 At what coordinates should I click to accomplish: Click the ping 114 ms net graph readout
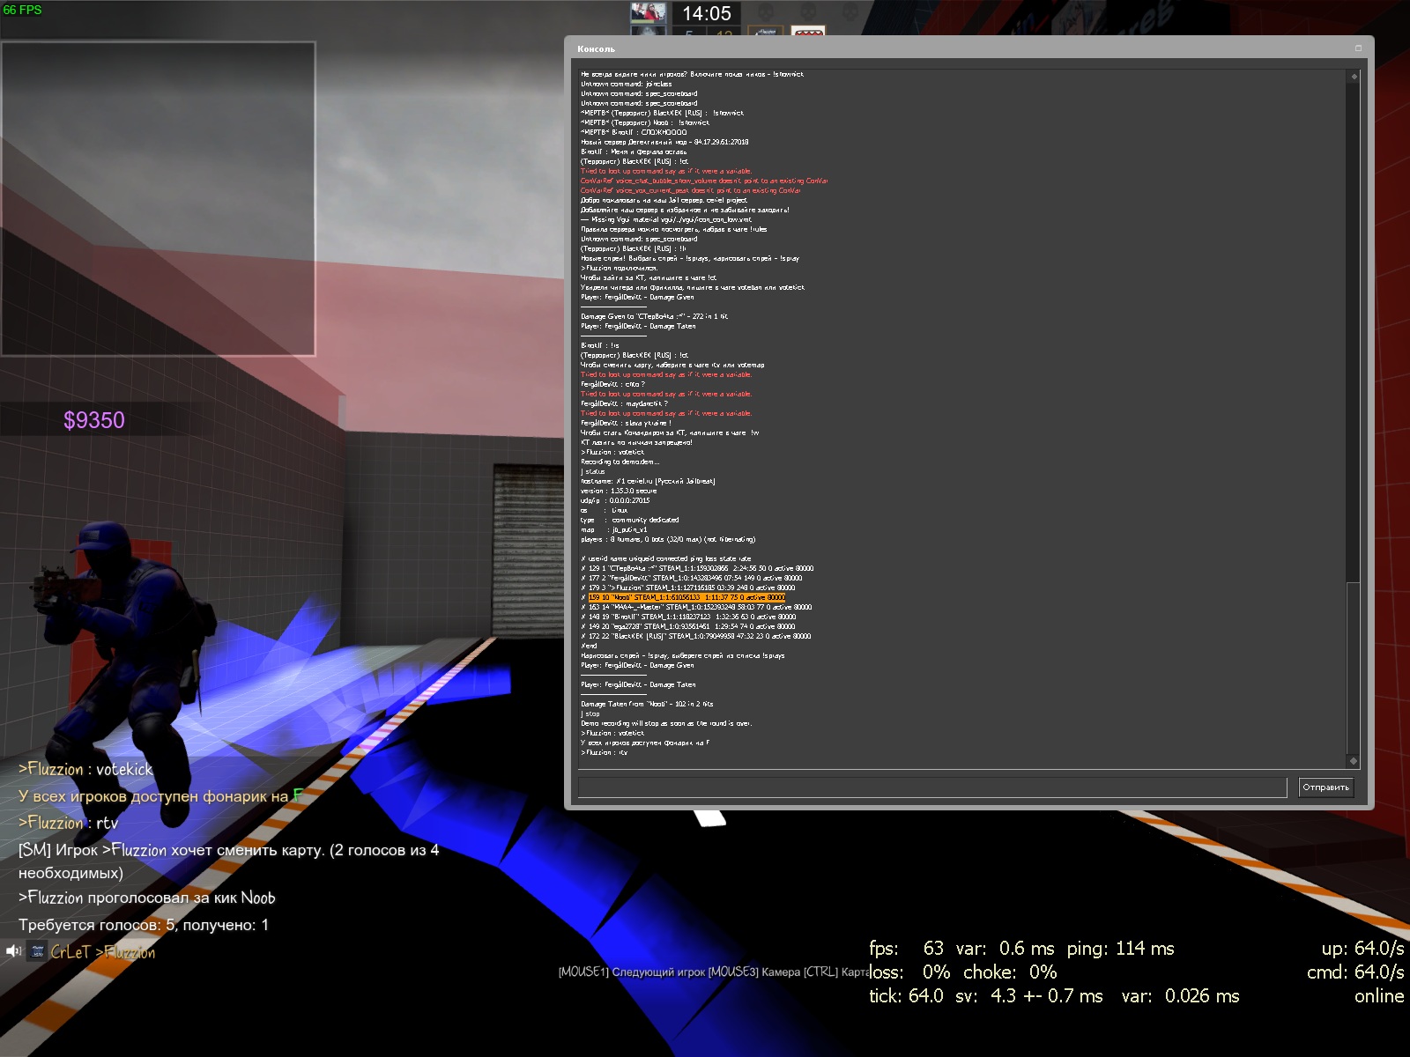1120,949
